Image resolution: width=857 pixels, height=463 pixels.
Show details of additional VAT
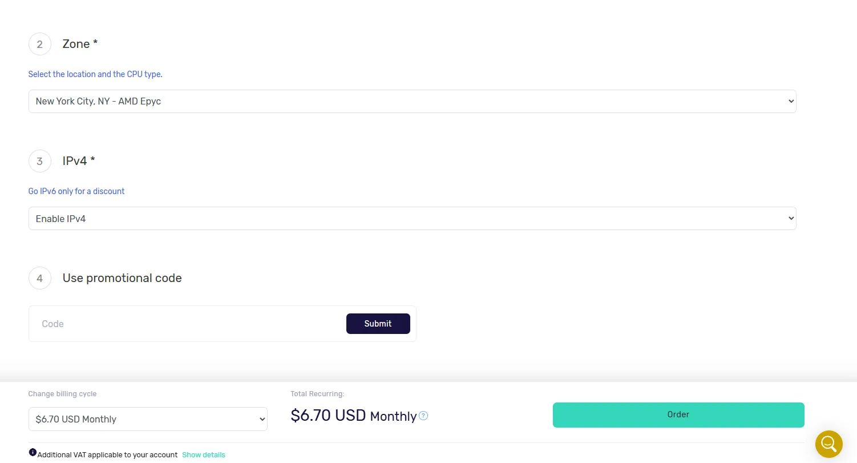tap(204, 455)
